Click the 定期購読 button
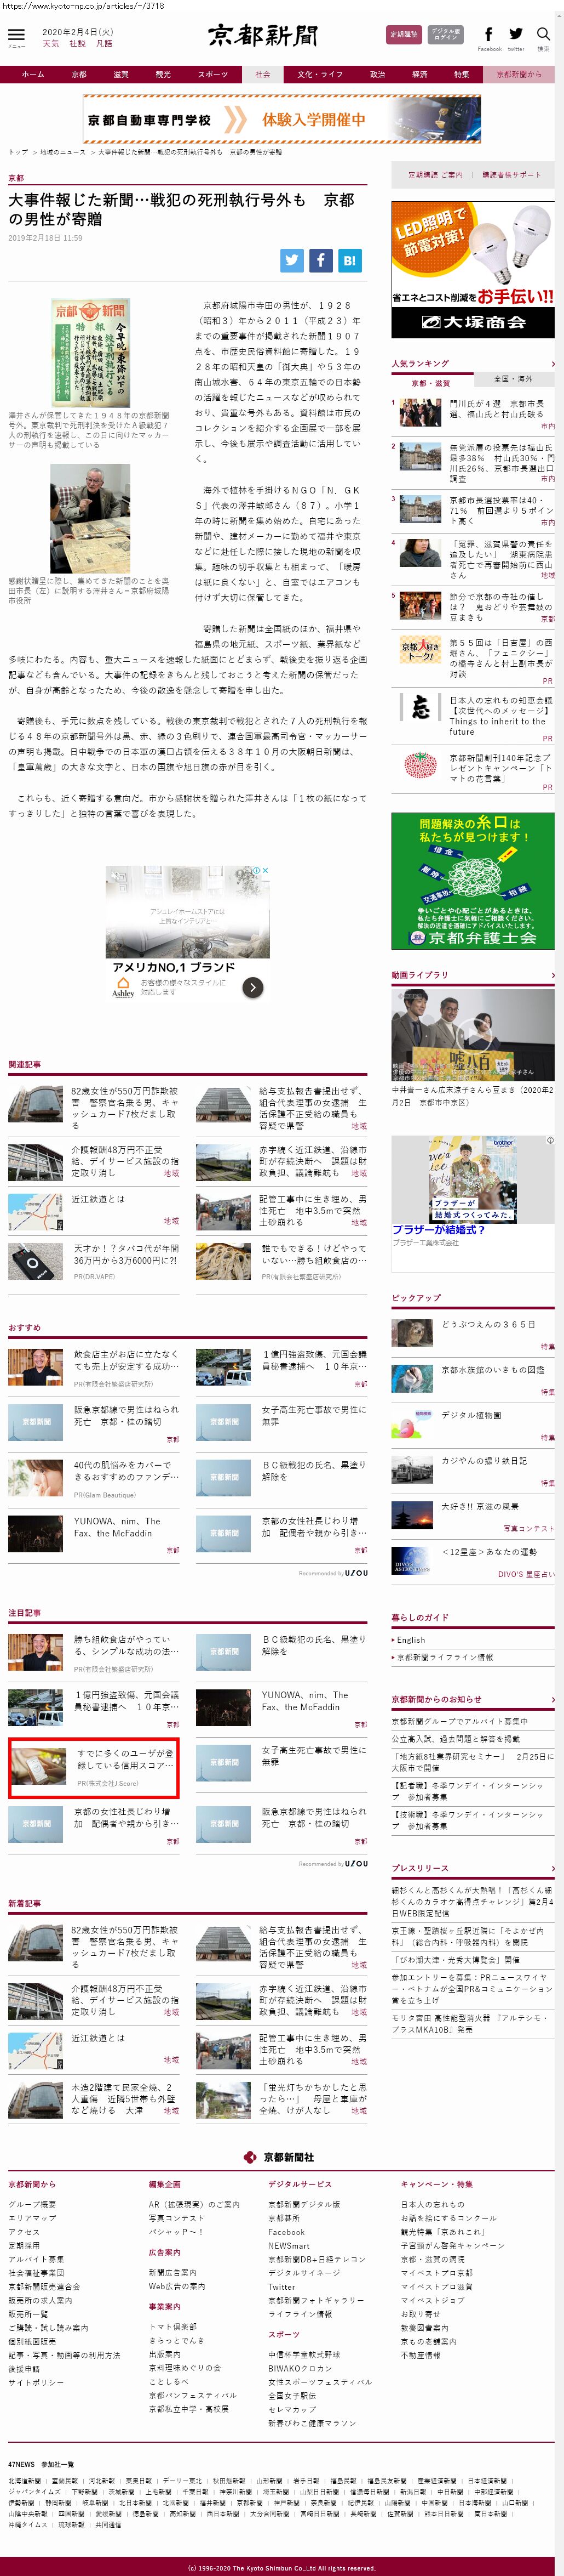The width and height of the screenshot is (564, 2576). point(403,35)
